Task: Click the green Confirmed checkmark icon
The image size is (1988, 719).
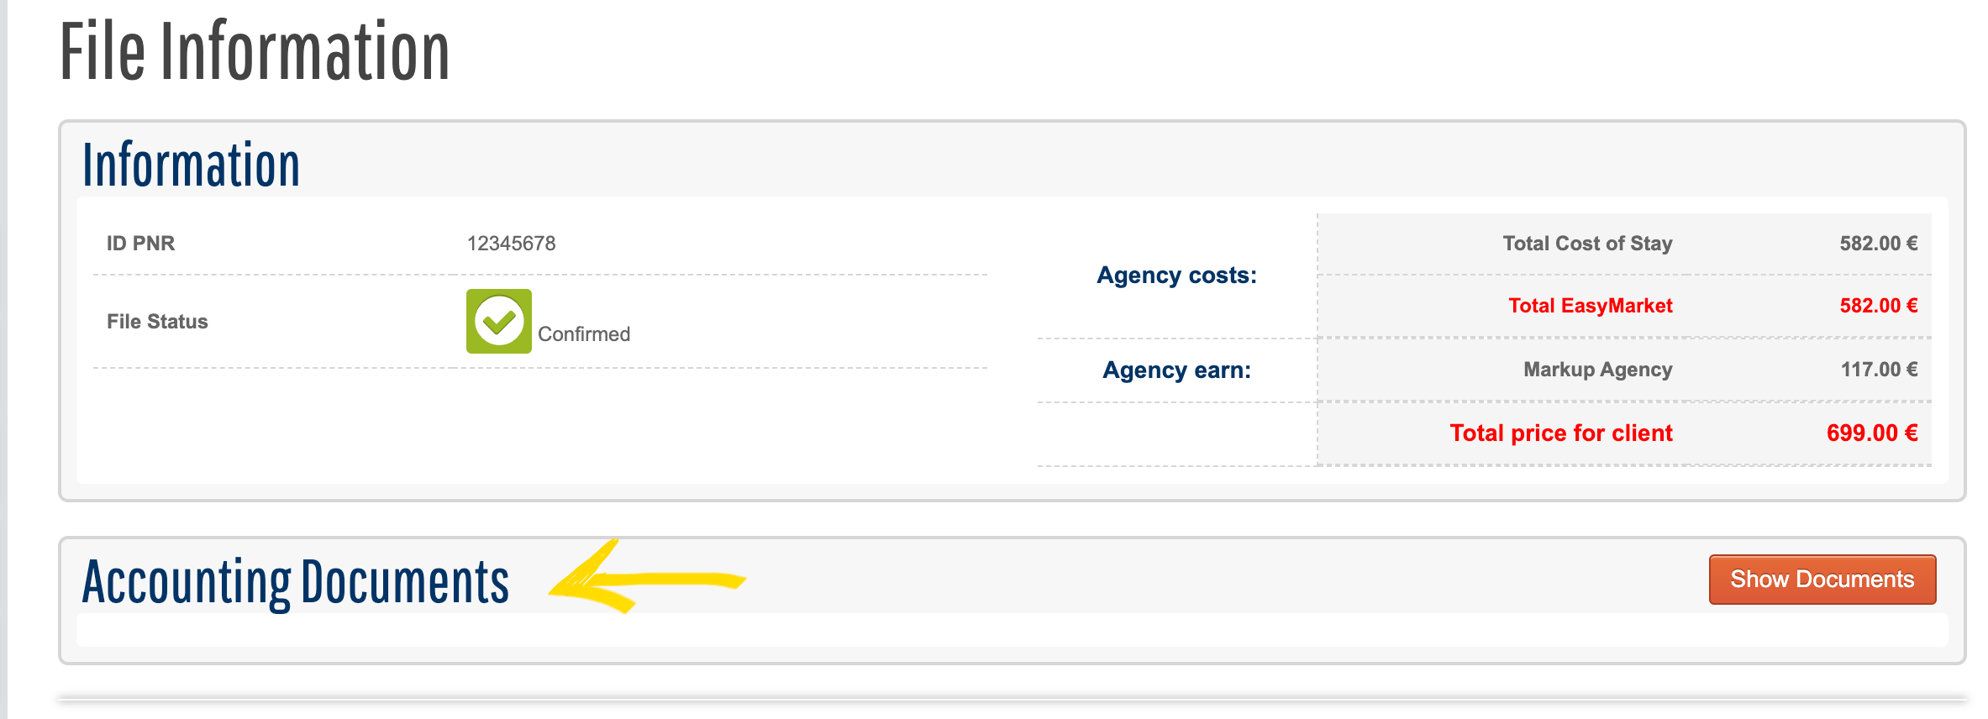Action: pos(499,322)
